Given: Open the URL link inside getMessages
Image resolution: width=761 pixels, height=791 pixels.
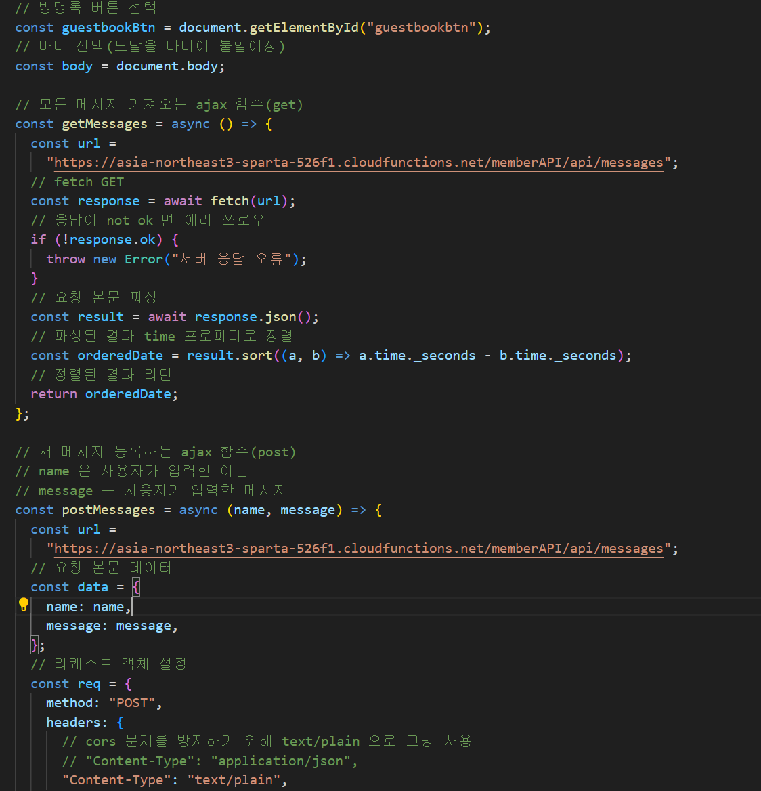Looking at the screenshot, I should tap(359, 163).
